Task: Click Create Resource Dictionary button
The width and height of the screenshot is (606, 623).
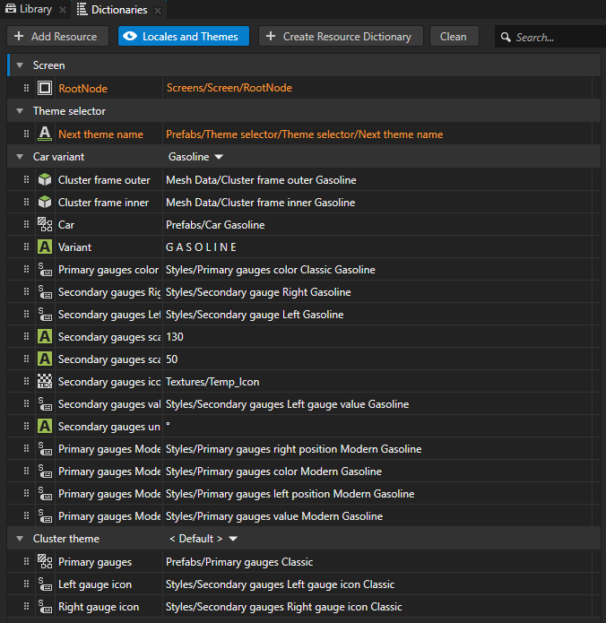Action: tap(339, 37)
